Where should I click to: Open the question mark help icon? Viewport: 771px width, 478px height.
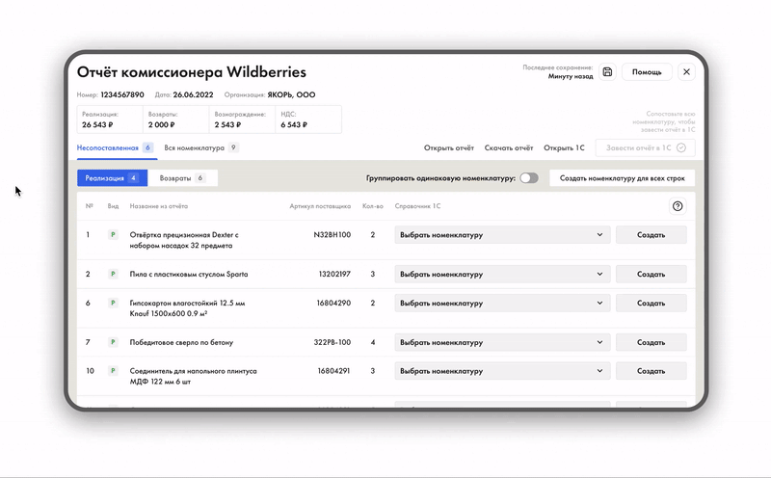coord(678,206)
